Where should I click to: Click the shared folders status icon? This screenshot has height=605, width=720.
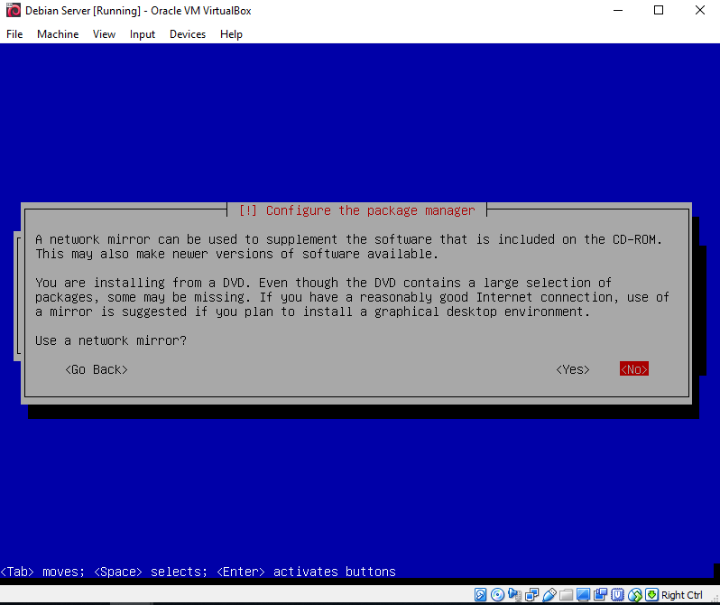coord(567,595)
